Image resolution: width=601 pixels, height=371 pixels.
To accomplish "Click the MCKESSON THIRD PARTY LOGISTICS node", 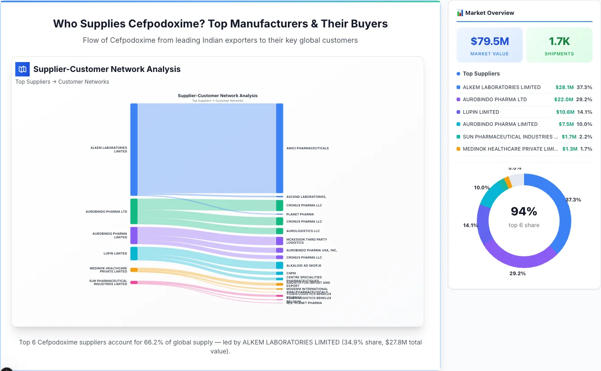I will point(280,241).
